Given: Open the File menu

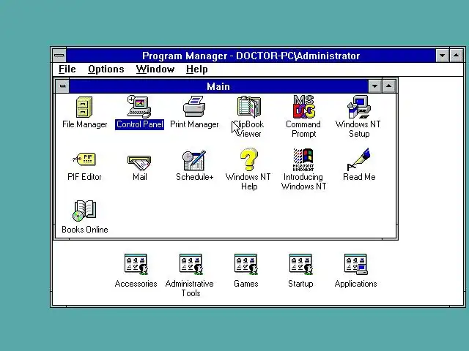Looking at the screenshot, I should click(67, 69).
